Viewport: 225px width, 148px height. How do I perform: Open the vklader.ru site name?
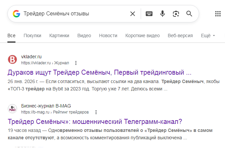click(31, 57)
